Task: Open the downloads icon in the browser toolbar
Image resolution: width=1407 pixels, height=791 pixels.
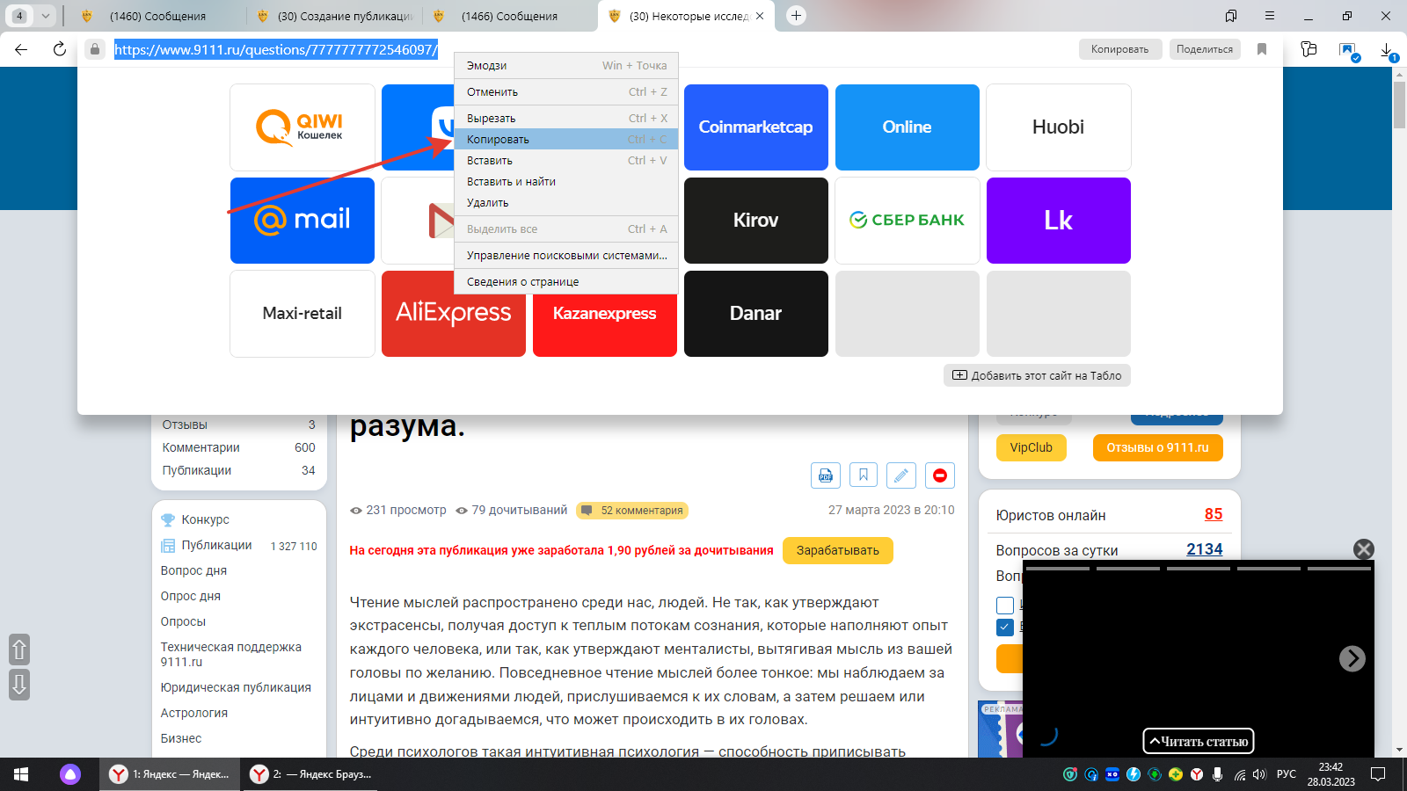Action: click(x=1387, y=50)
